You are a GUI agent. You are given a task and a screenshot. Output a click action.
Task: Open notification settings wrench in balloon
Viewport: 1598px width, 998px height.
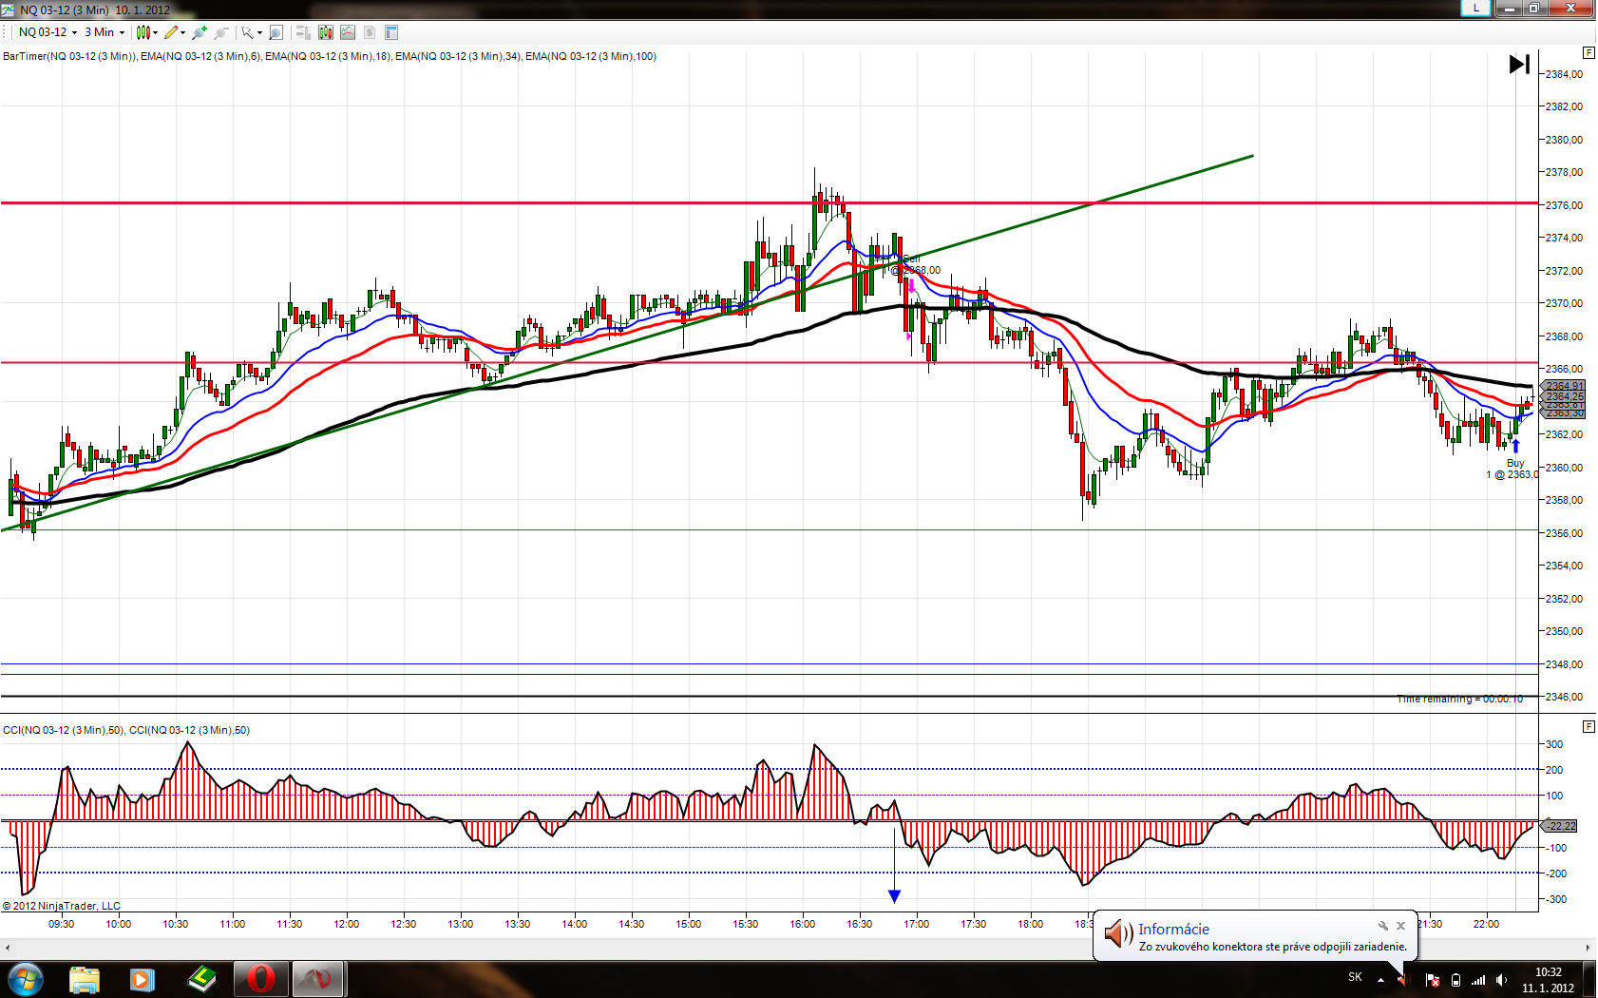[x=1383, y=926]
